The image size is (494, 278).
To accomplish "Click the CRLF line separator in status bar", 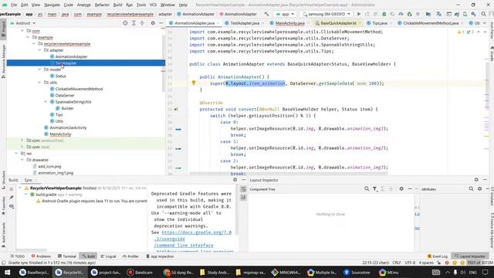I will [397, 263].
